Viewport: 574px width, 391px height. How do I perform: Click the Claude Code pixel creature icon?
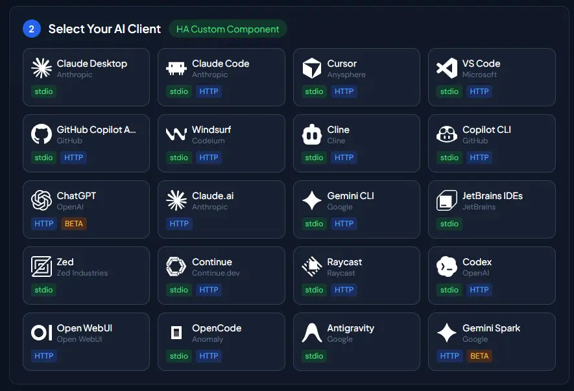pyautogui.click(x=176, y=68)
